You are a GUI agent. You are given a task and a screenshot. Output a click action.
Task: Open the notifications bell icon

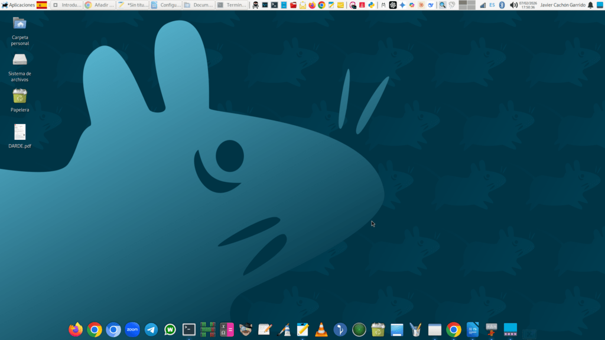click(590, 5)
